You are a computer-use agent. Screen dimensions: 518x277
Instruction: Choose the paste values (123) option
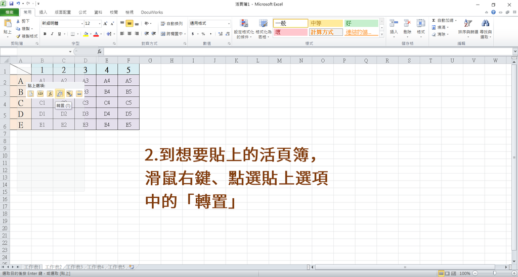40,94
